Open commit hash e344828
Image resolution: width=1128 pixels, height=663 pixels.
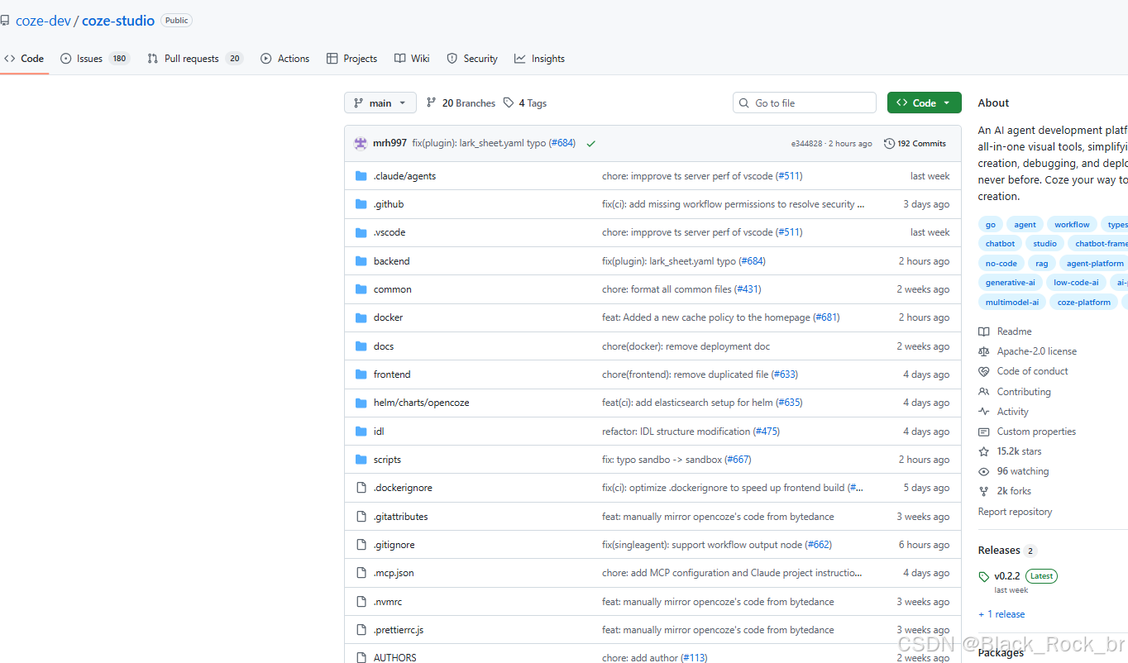806,144
